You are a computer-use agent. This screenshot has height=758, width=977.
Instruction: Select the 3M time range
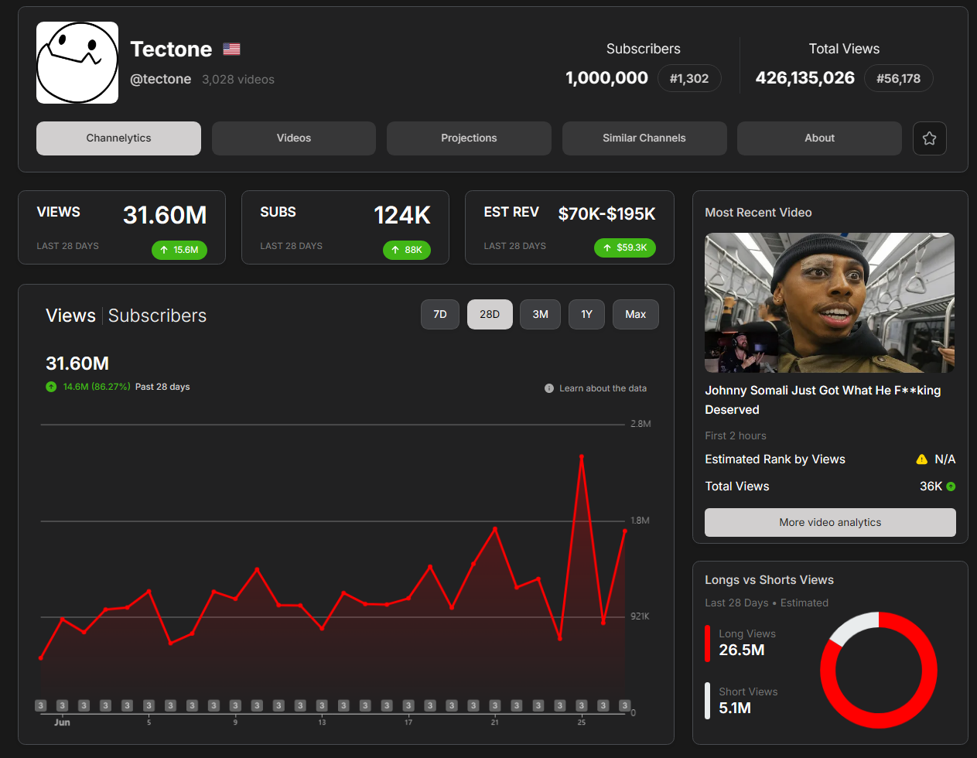point(540,314)
